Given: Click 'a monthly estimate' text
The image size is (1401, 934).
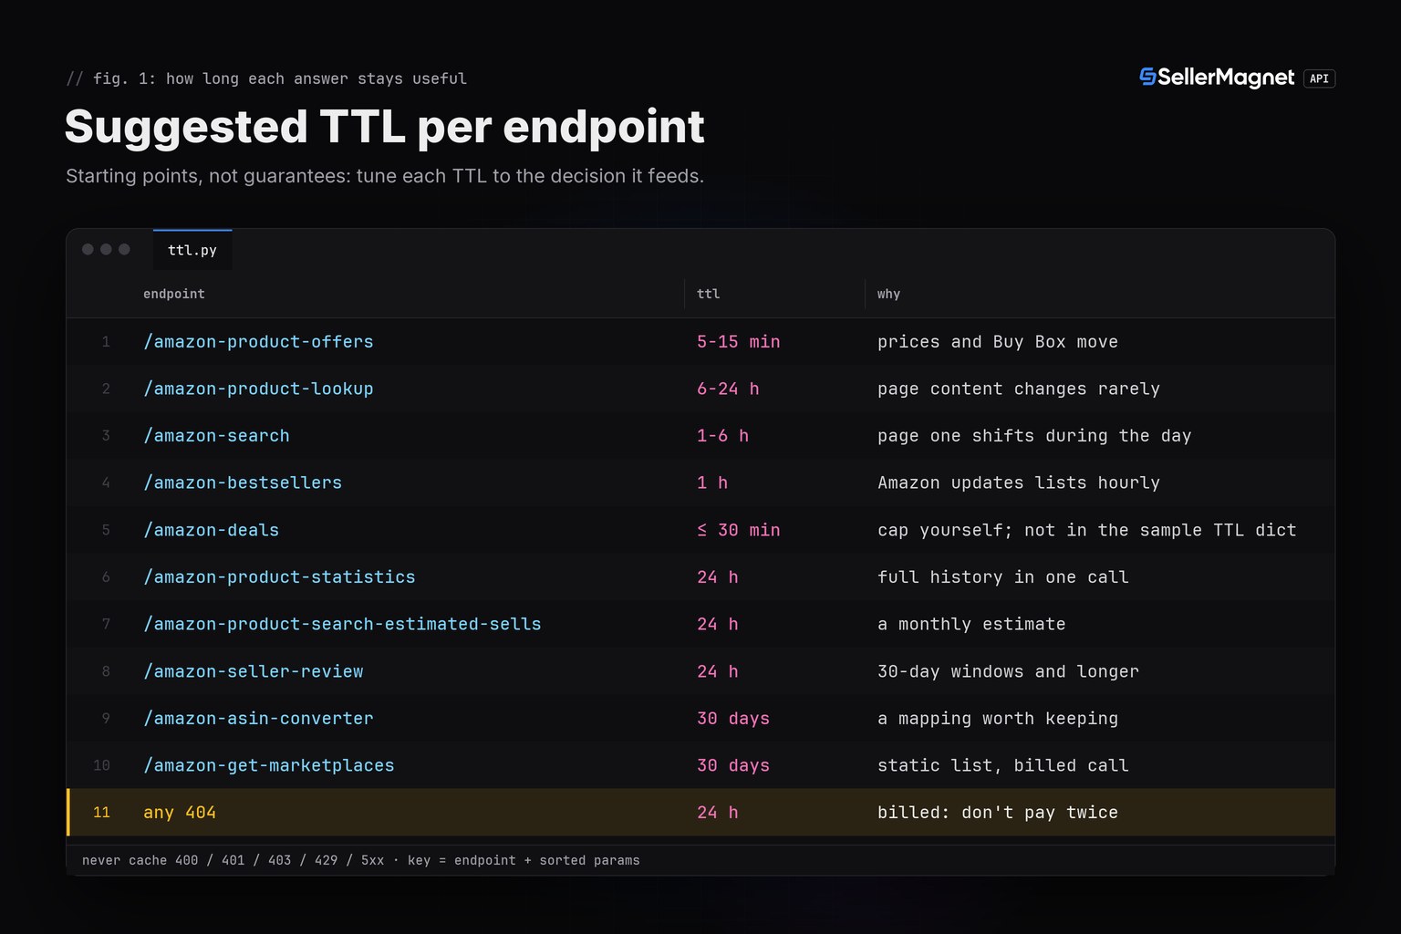Looking at the screenshot, I should click(971, 625).
